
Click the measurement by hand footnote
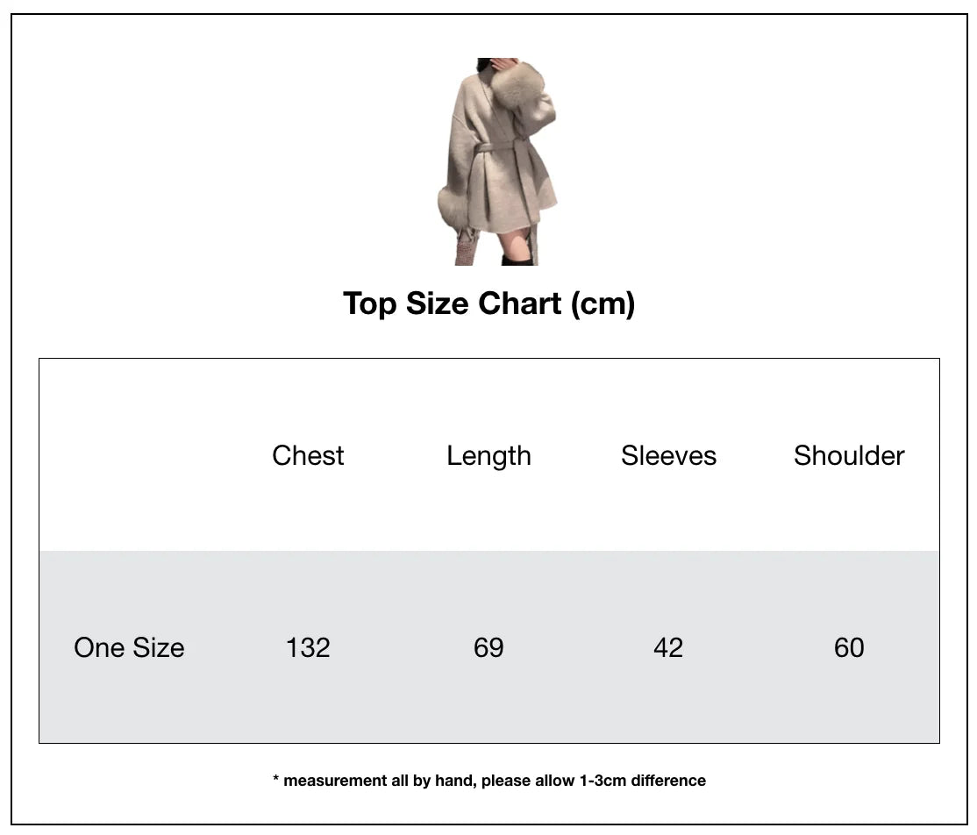pos(489,781)
